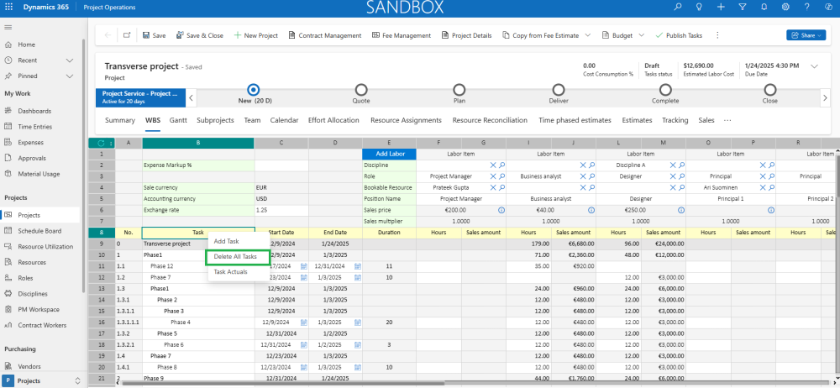This screenshot has width=840, height=388.
Task: Look up role next to Business analyst
Action: pyautogui.click(x=592, y=176)
